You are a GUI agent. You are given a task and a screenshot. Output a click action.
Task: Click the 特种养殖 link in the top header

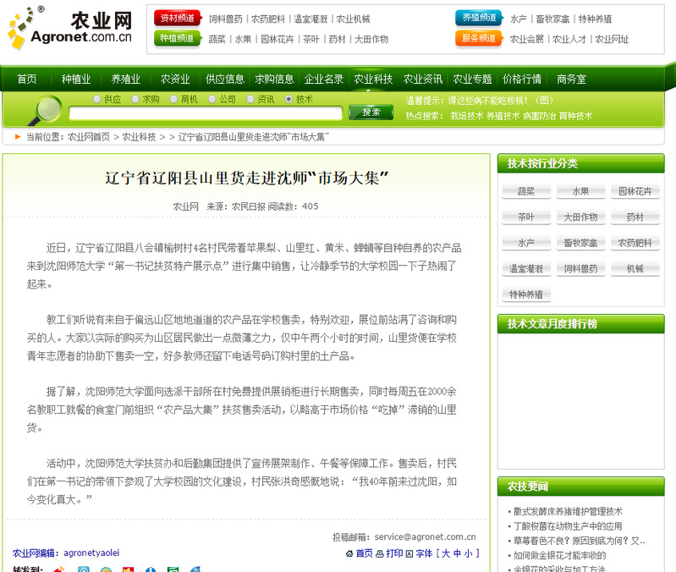[x=595, y=19]
